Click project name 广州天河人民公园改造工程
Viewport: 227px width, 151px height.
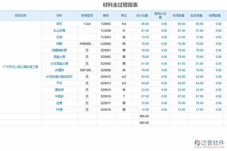(x=21, y=67)
